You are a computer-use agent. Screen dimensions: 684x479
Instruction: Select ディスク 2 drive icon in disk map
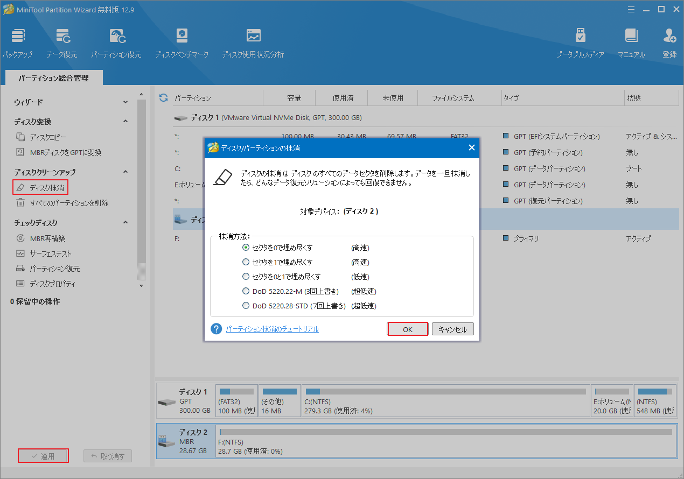click(166, 441)
